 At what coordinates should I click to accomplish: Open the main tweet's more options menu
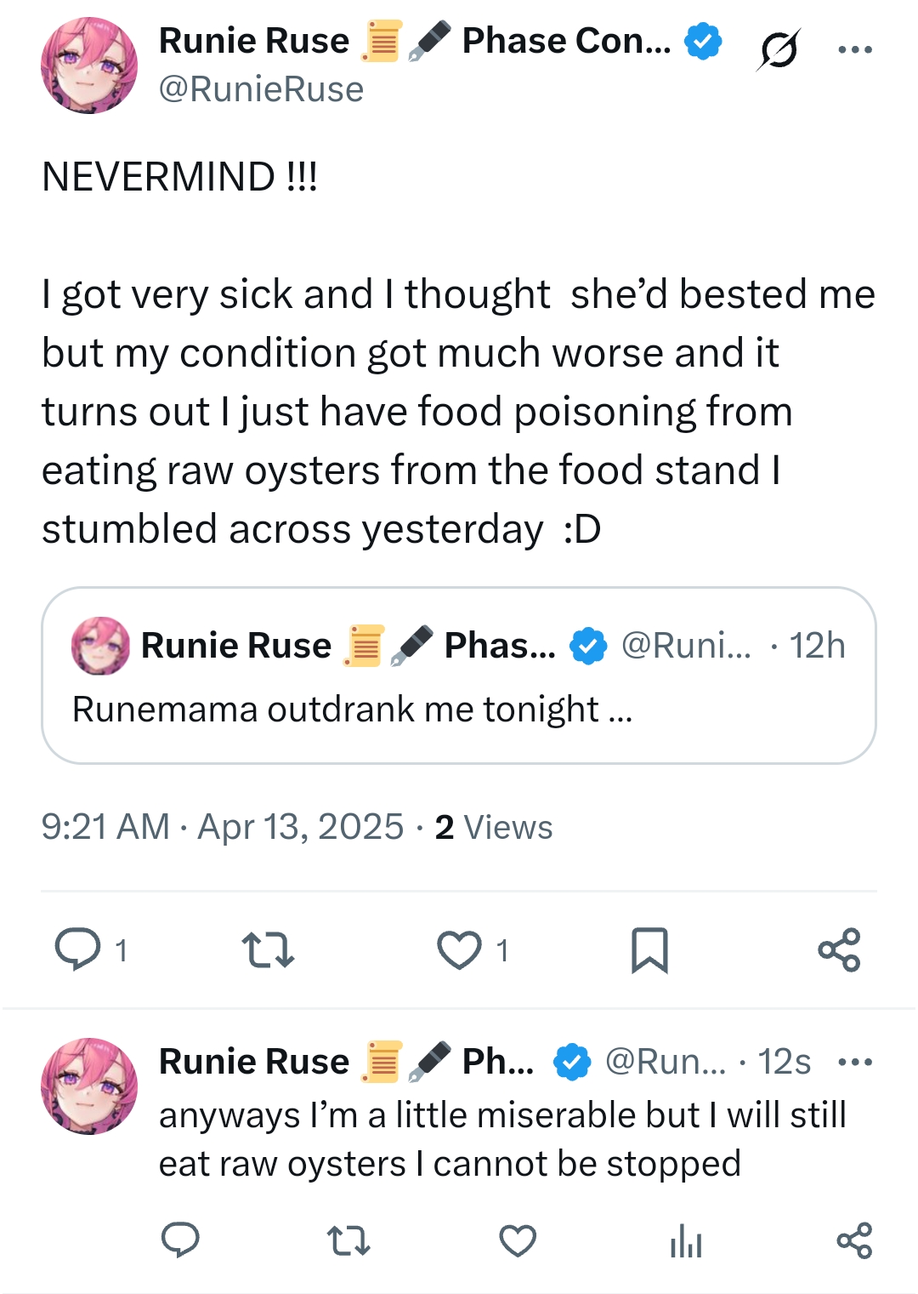[854, 49]
